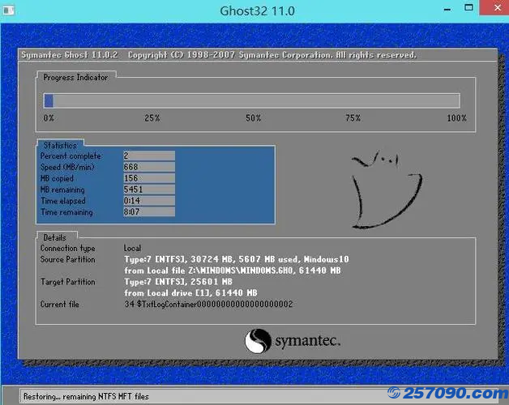Select the Statistics panel label
509x405 pixels.
tap(60, 145)
